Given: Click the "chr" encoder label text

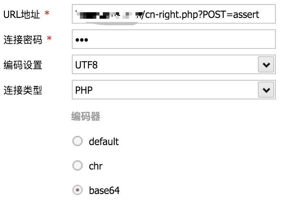Looking at the screenshot, I should pos(95,166).
